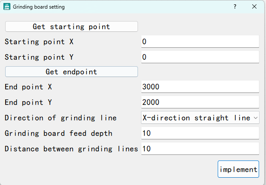This screenshot has width=266, height=185.
Task: Click the Distance between grinding lines label
Action: click(x=71, y=149)
